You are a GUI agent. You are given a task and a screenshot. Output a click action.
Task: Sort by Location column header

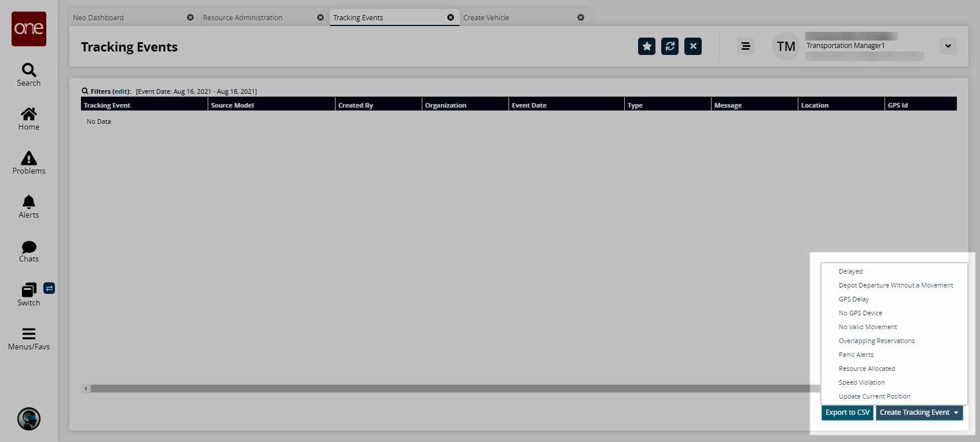pyautogui.click(x=841, y=104)
